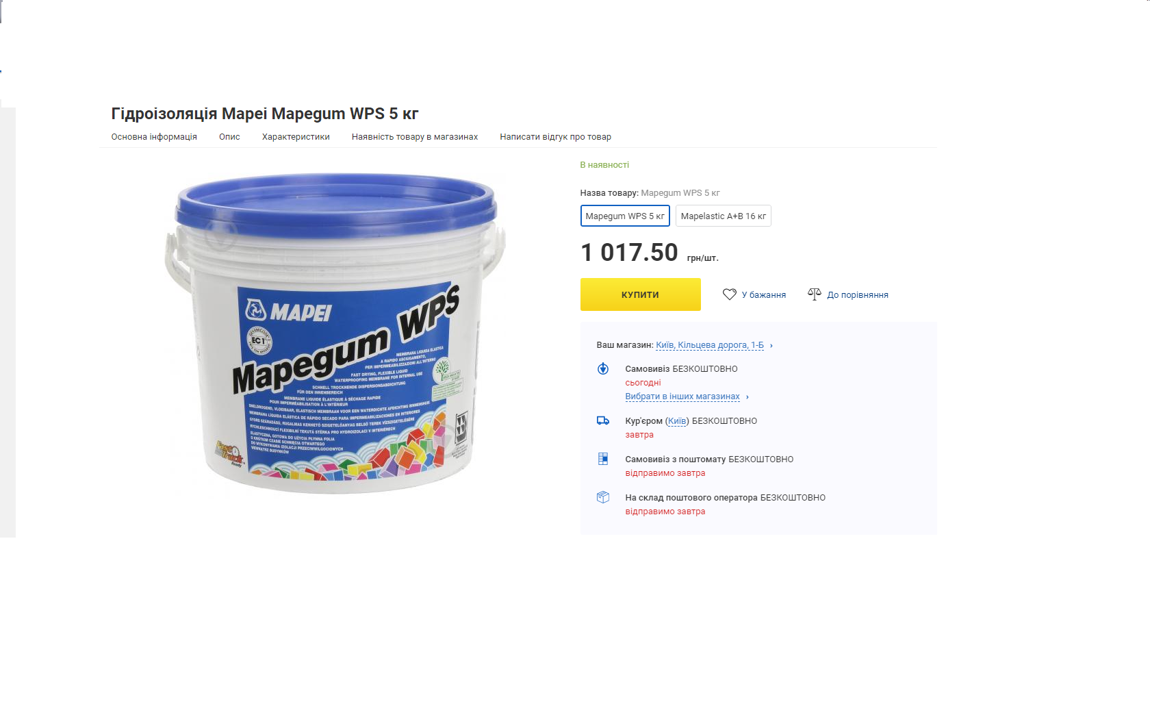Click the self-pickup location pin icon

pos(603,368)
